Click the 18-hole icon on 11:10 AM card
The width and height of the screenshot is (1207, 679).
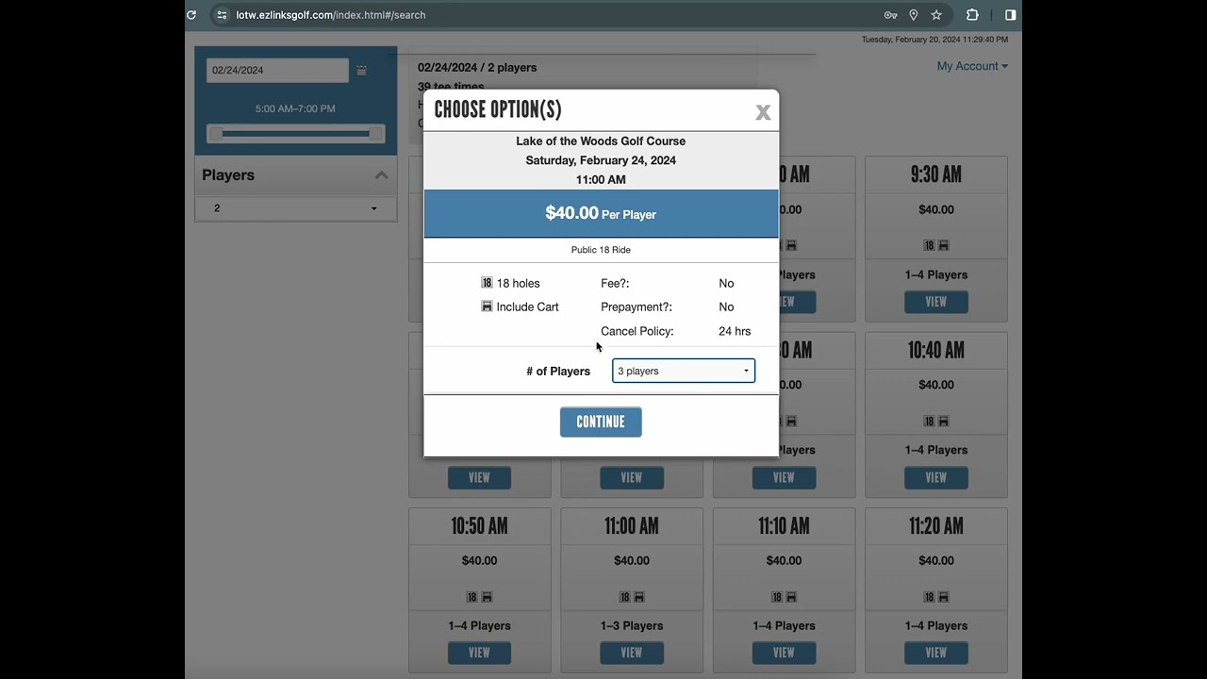point(777,597)
